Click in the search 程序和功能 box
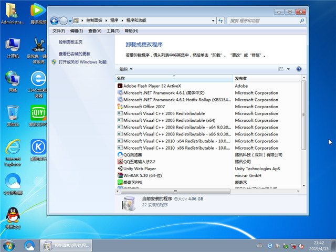Viewport: 336px width, 252px height. [x=266, y=20]
